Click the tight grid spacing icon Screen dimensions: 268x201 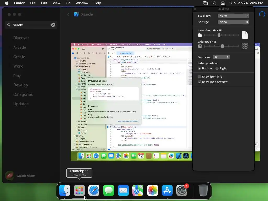tap(200, 46)
